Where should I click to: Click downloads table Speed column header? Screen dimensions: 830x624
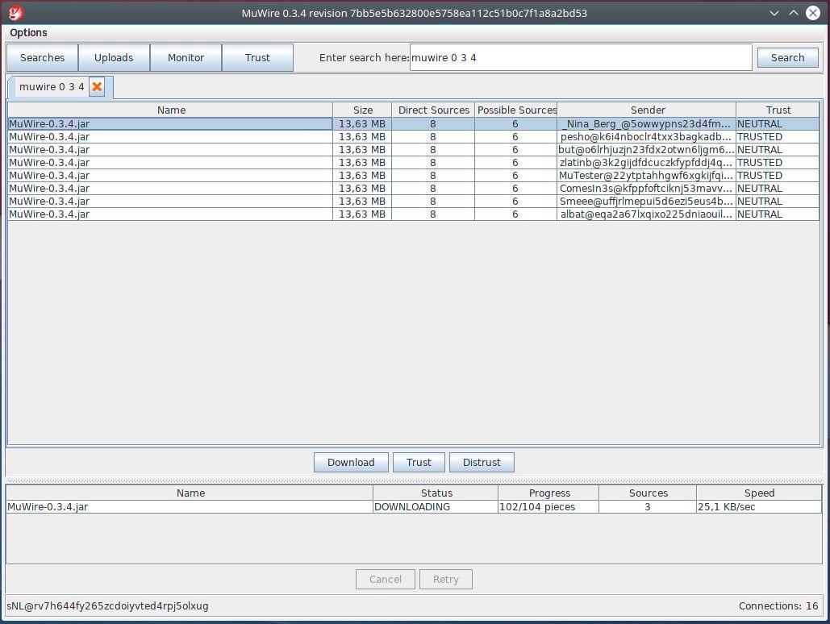tap(759, 493)
